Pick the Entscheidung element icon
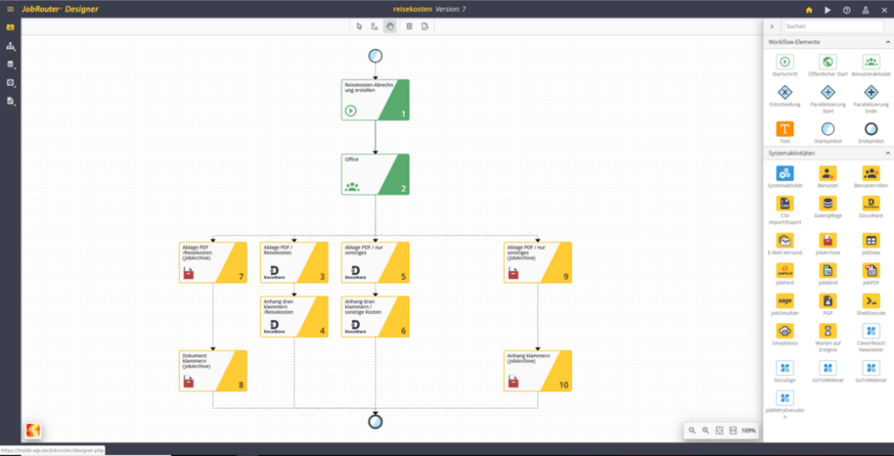The image size is (894, 456). click(785, 92)
